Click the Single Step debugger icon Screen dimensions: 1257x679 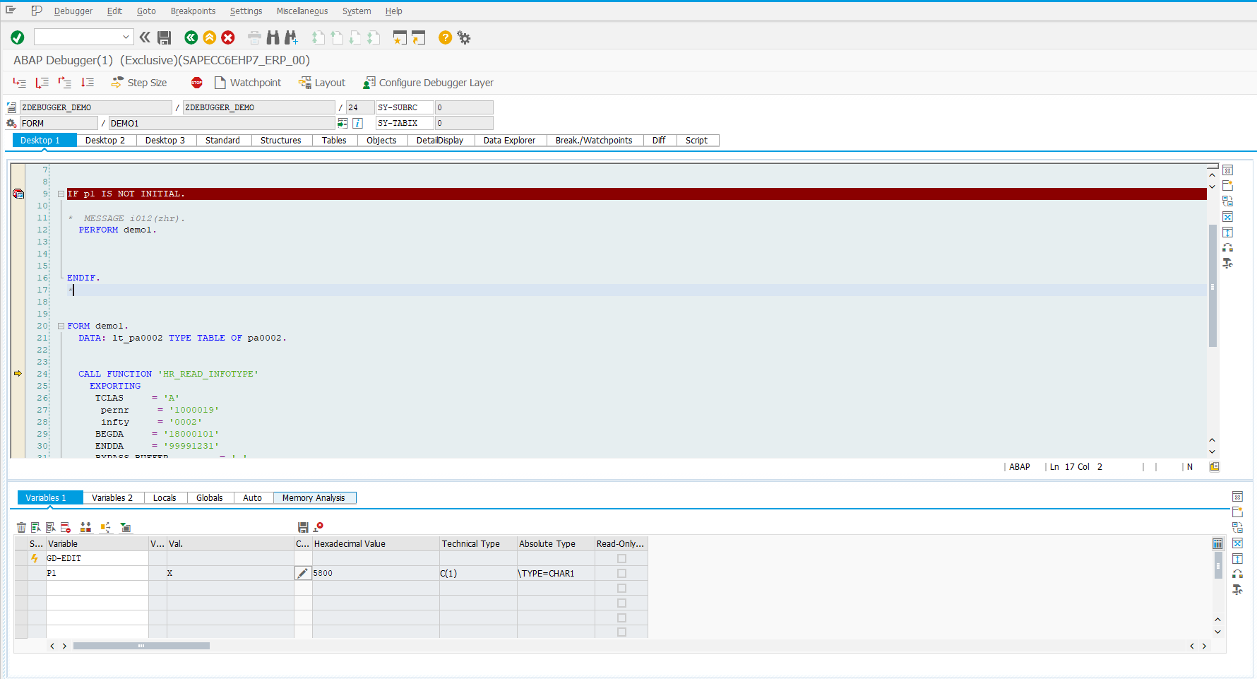click(20, 83)
